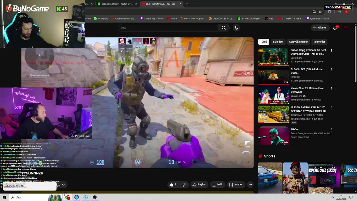The width and height of the screenshot is (357, 201).
Task: Open NISSAN PATROL offroad video thumbnail
Action: pos(274,114)
